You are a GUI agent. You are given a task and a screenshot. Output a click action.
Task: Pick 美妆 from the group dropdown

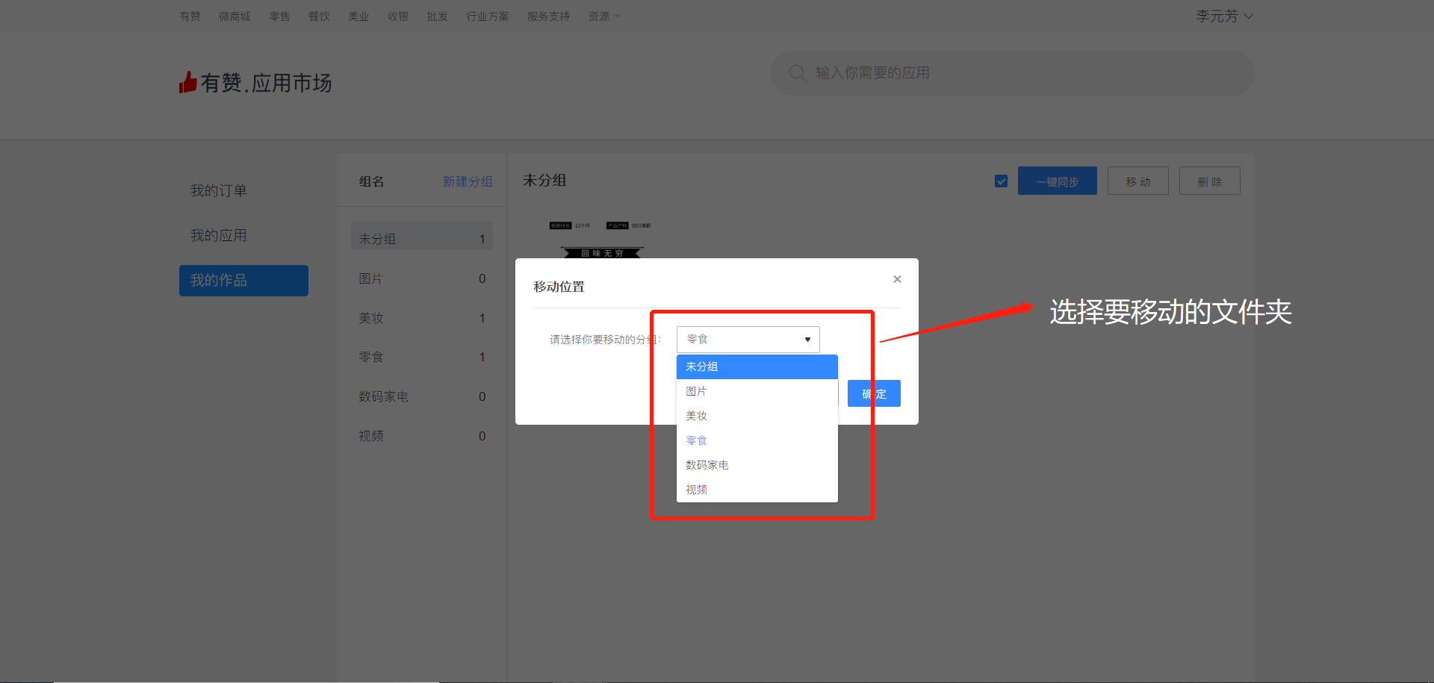pyautogui.click(x=756, y=416)
